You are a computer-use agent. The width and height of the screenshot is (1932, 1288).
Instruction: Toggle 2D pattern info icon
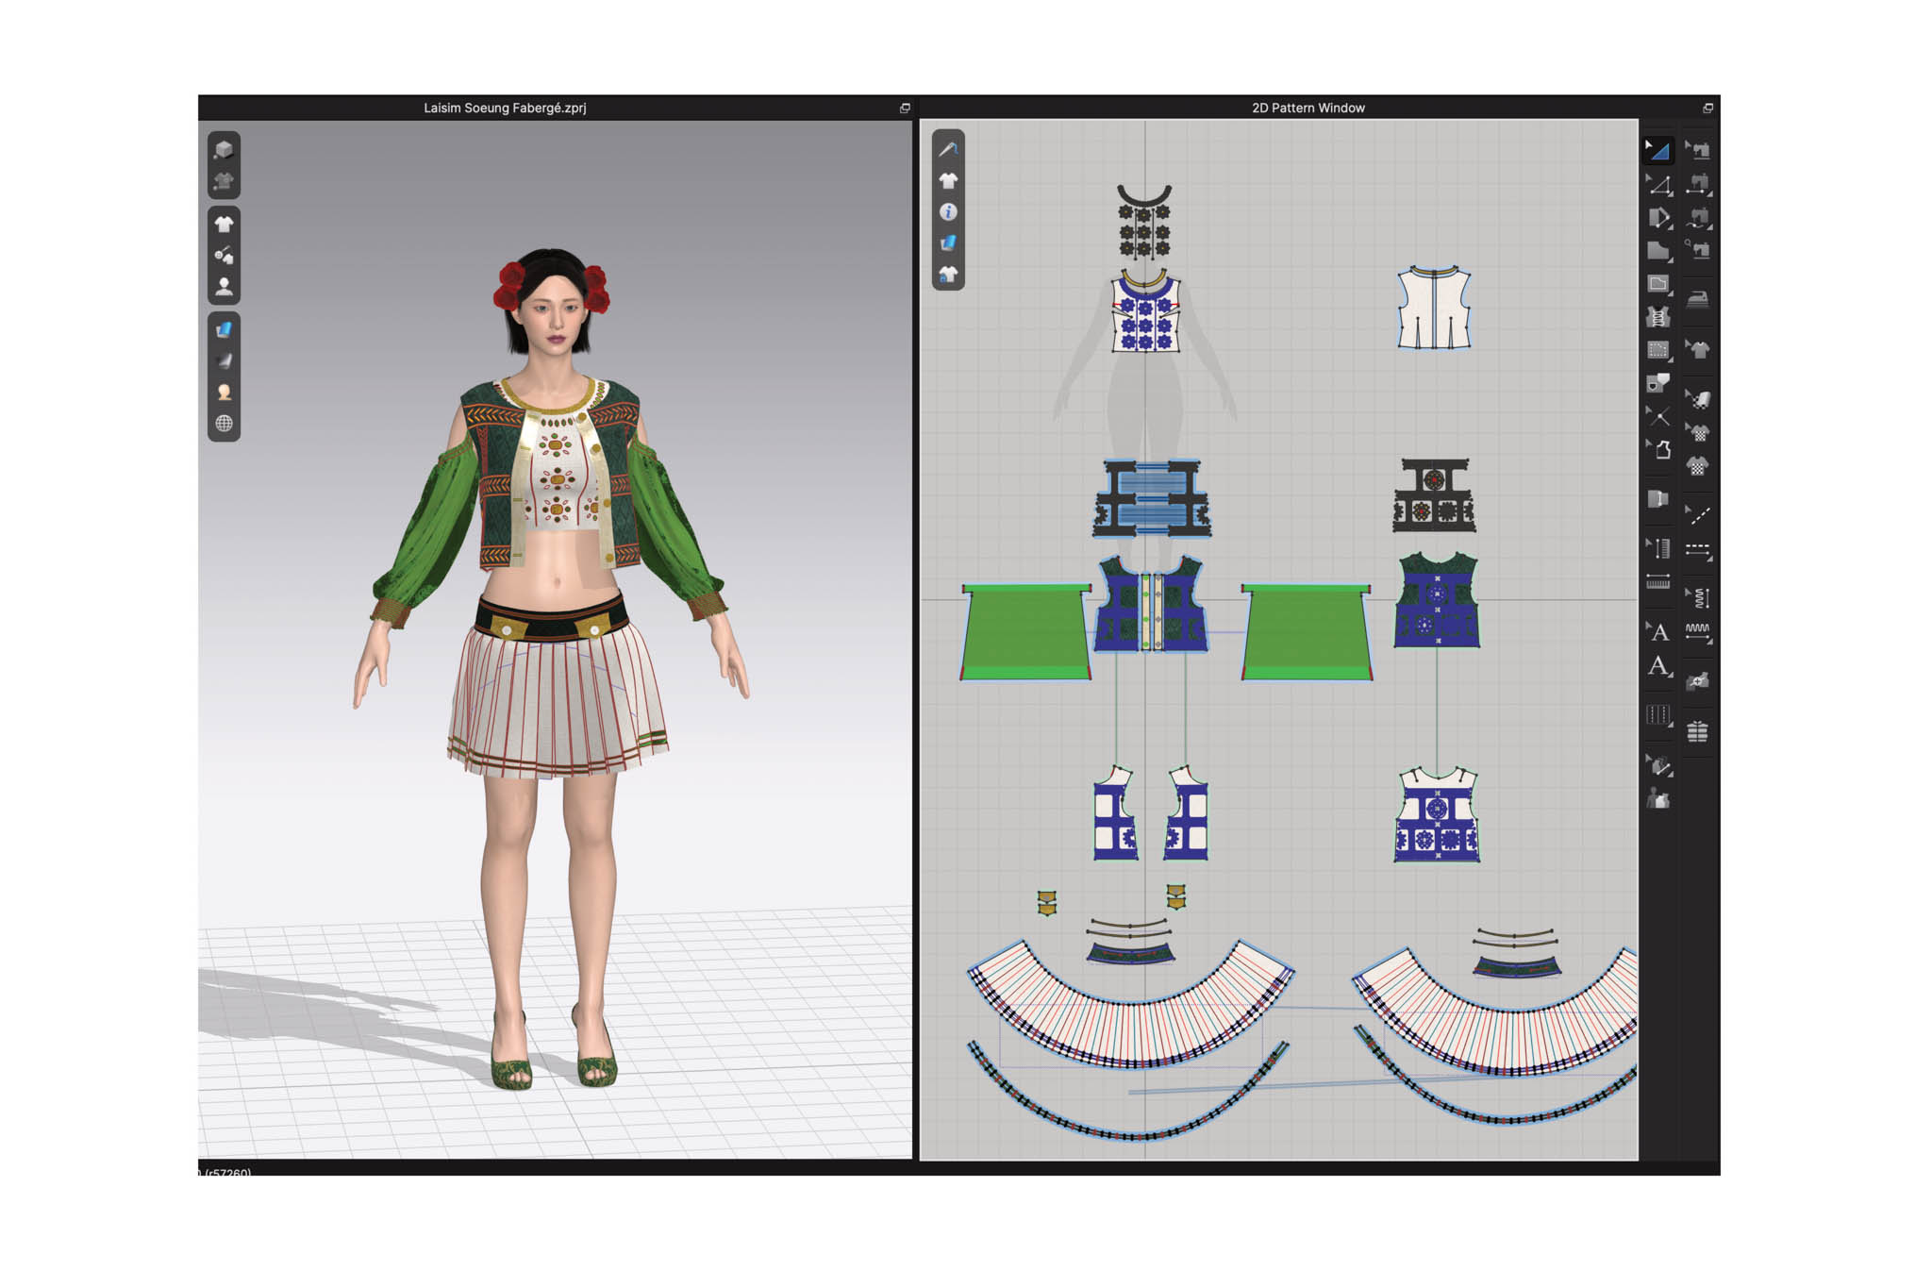[x=948, y=212]
